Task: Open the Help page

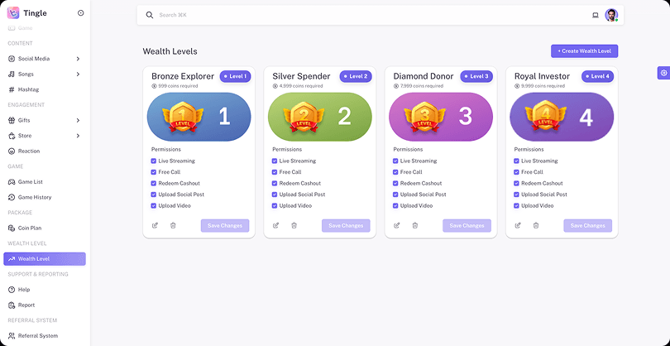Action: [x=45, y=290]
